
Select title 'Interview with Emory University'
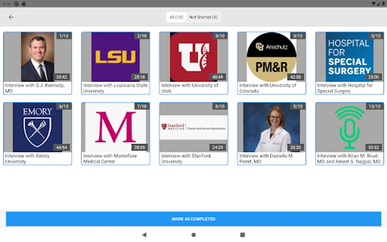(27, 159)
